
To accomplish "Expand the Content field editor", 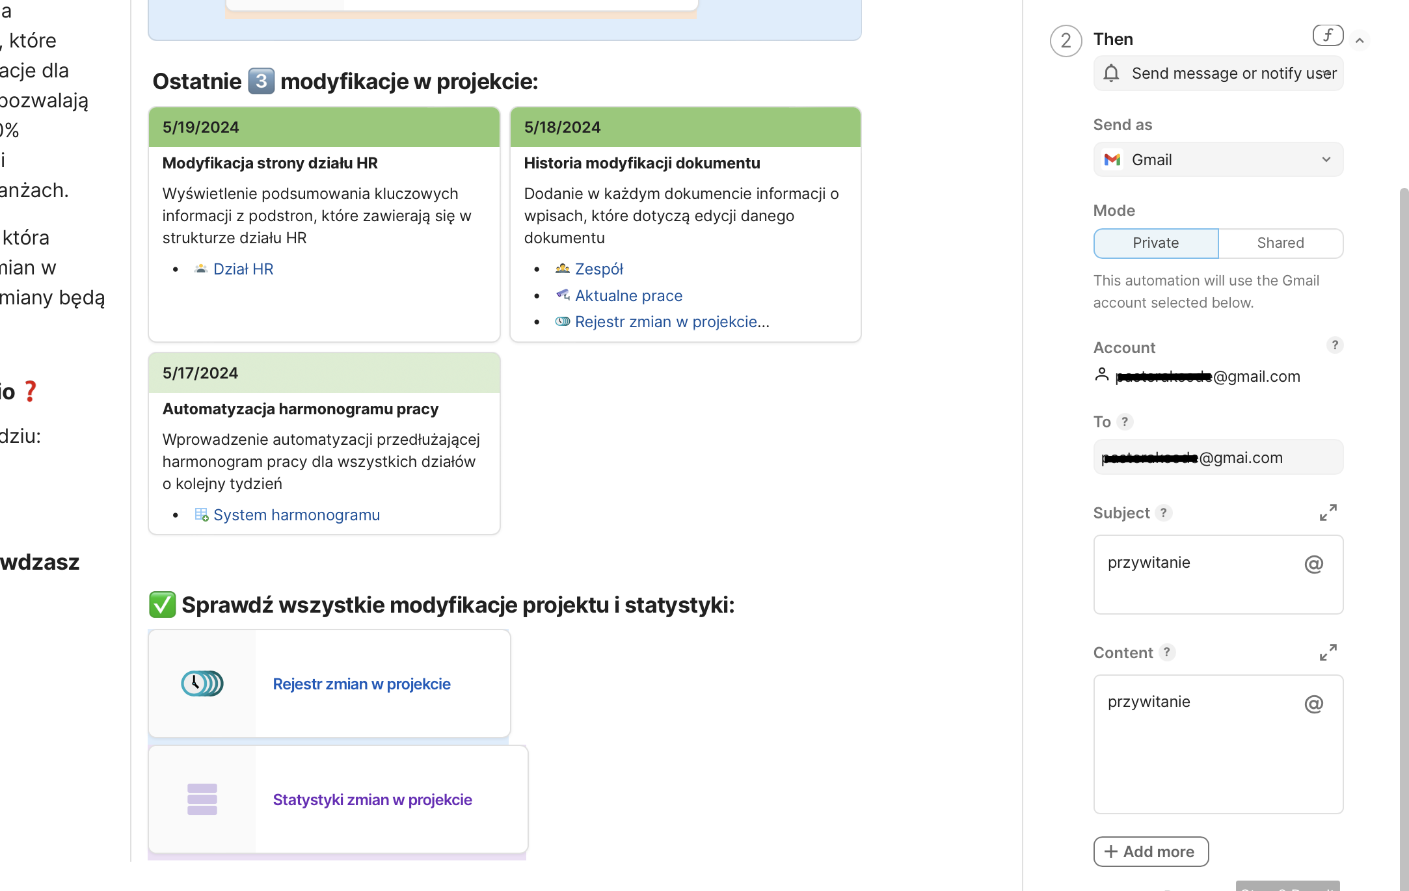I will [1328, 652].
